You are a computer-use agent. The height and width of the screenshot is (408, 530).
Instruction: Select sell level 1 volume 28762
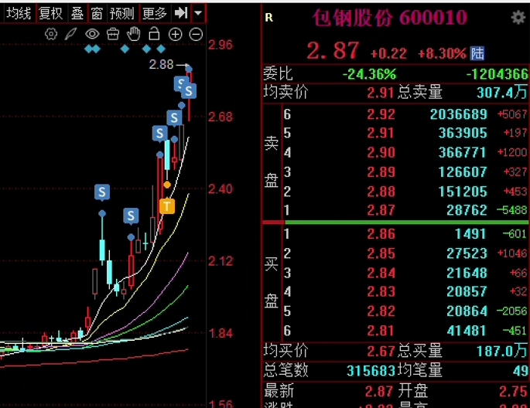[467, 210]
